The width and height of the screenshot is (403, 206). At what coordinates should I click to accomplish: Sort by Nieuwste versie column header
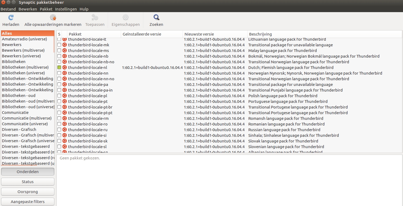pos(215,34)
